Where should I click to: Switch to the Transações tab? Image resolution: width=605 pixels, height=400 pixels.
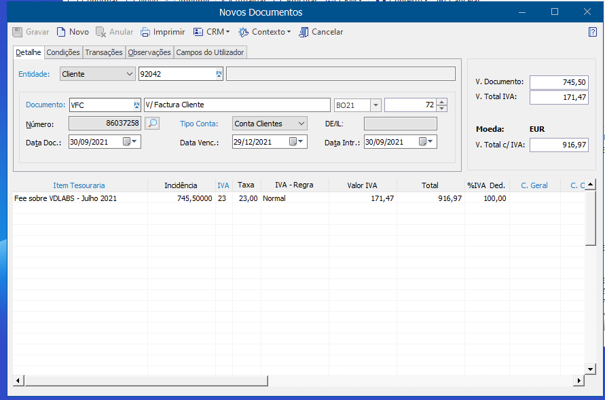coord(104,52)
